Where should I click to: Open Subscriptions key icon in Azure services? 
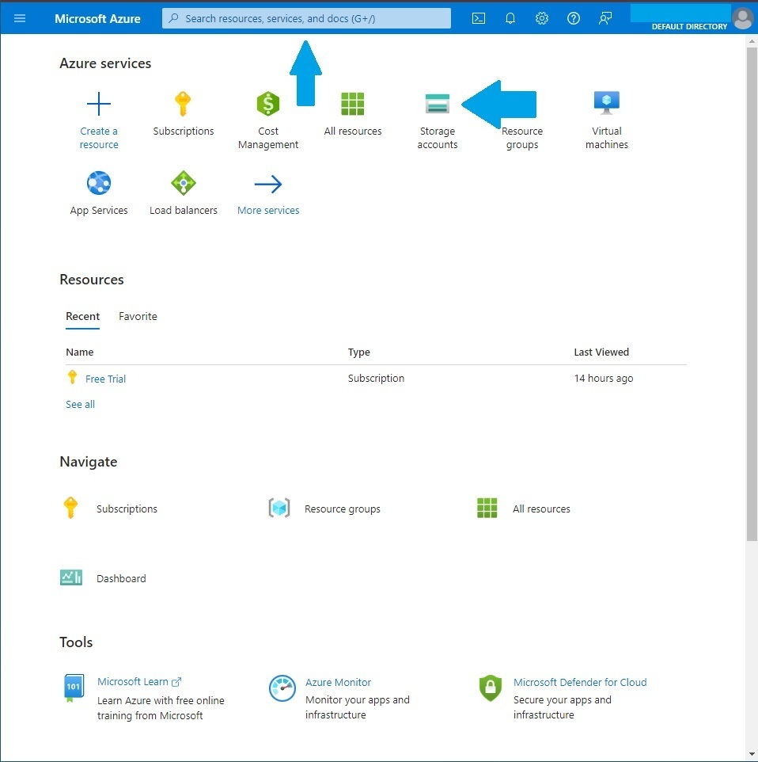click(x=183, y=104)
